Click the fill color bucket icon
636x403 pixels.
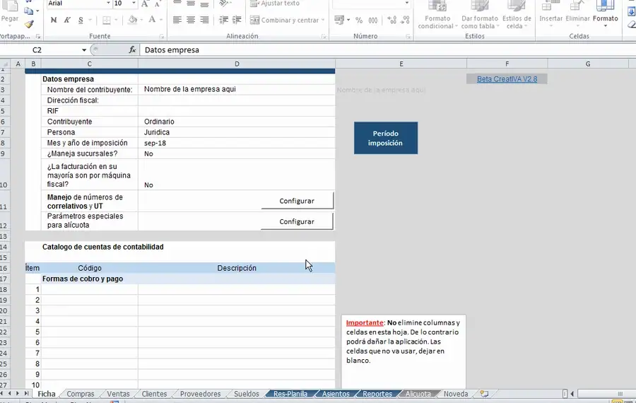coord(133,20)
